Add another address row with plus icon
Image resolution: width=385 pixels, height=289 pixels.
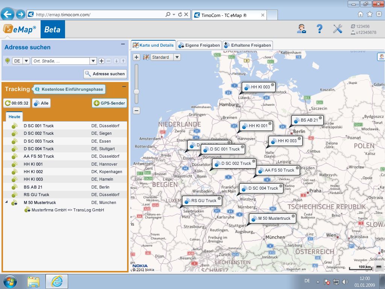(x=102, y=61)
